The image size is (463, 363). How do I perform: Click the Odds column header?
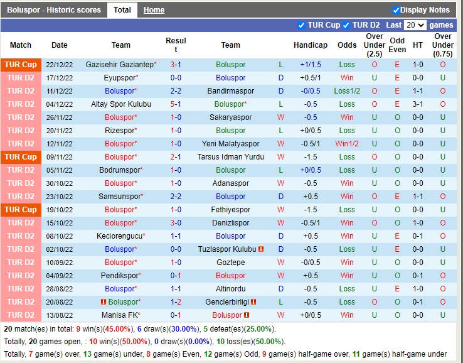347,45
